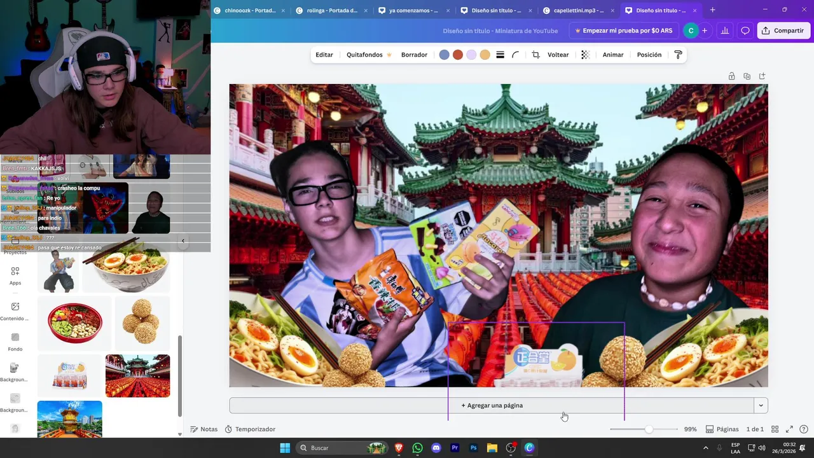The height and width of the screenshot is (458, 814).
Task: Add new page icon above canvas
Action: point(762,76)
